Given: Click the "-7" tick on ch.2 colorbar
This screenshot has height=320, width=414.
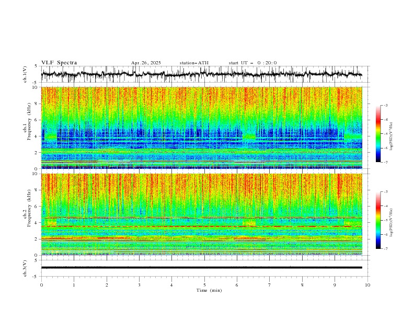Looking at the screenshot, I should [x=385, y=249].
